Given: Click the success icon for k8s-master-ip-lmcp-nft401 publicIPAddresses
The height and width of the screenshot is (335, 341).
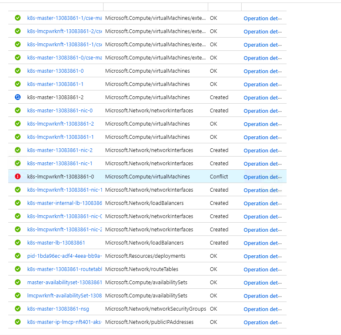Looking at the screenshot, I should (17, 322).
